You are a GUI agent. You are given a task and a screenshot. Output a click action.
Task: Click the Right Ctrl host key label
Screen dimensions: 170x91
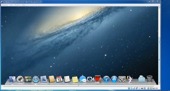click(155, 88)
